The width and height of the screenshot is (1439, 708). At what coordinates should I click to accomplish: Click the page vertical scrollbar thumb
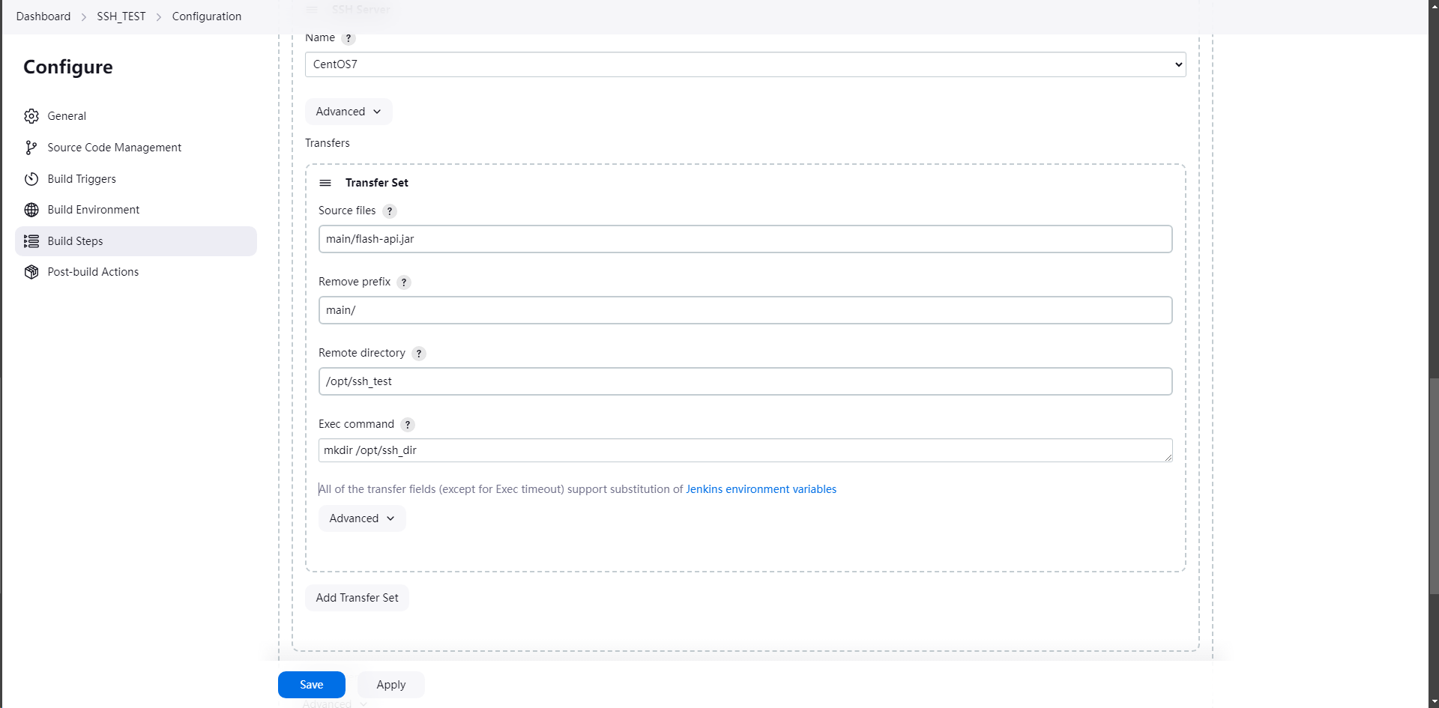pos(1434,485)
